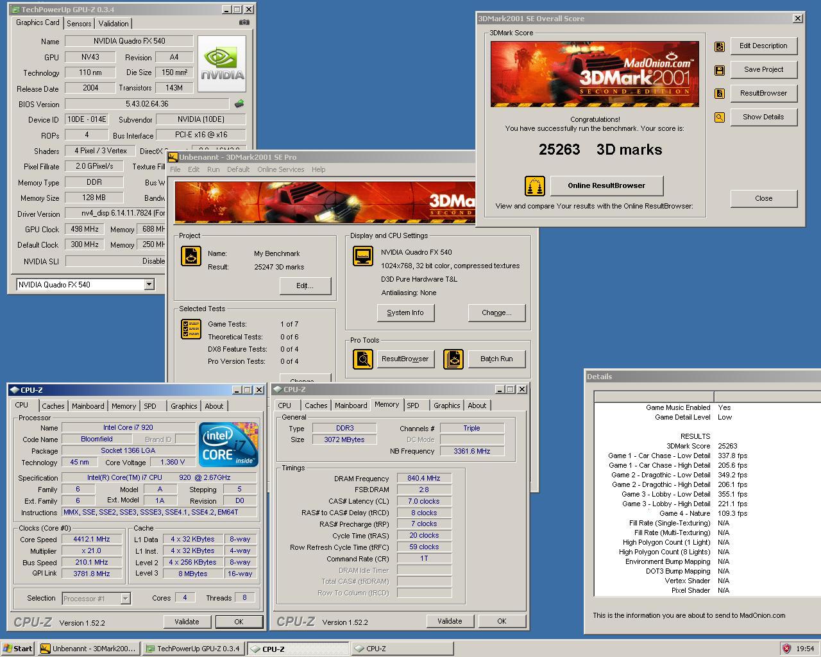Open the About tab in left CPU-Z window

point(214,406)
